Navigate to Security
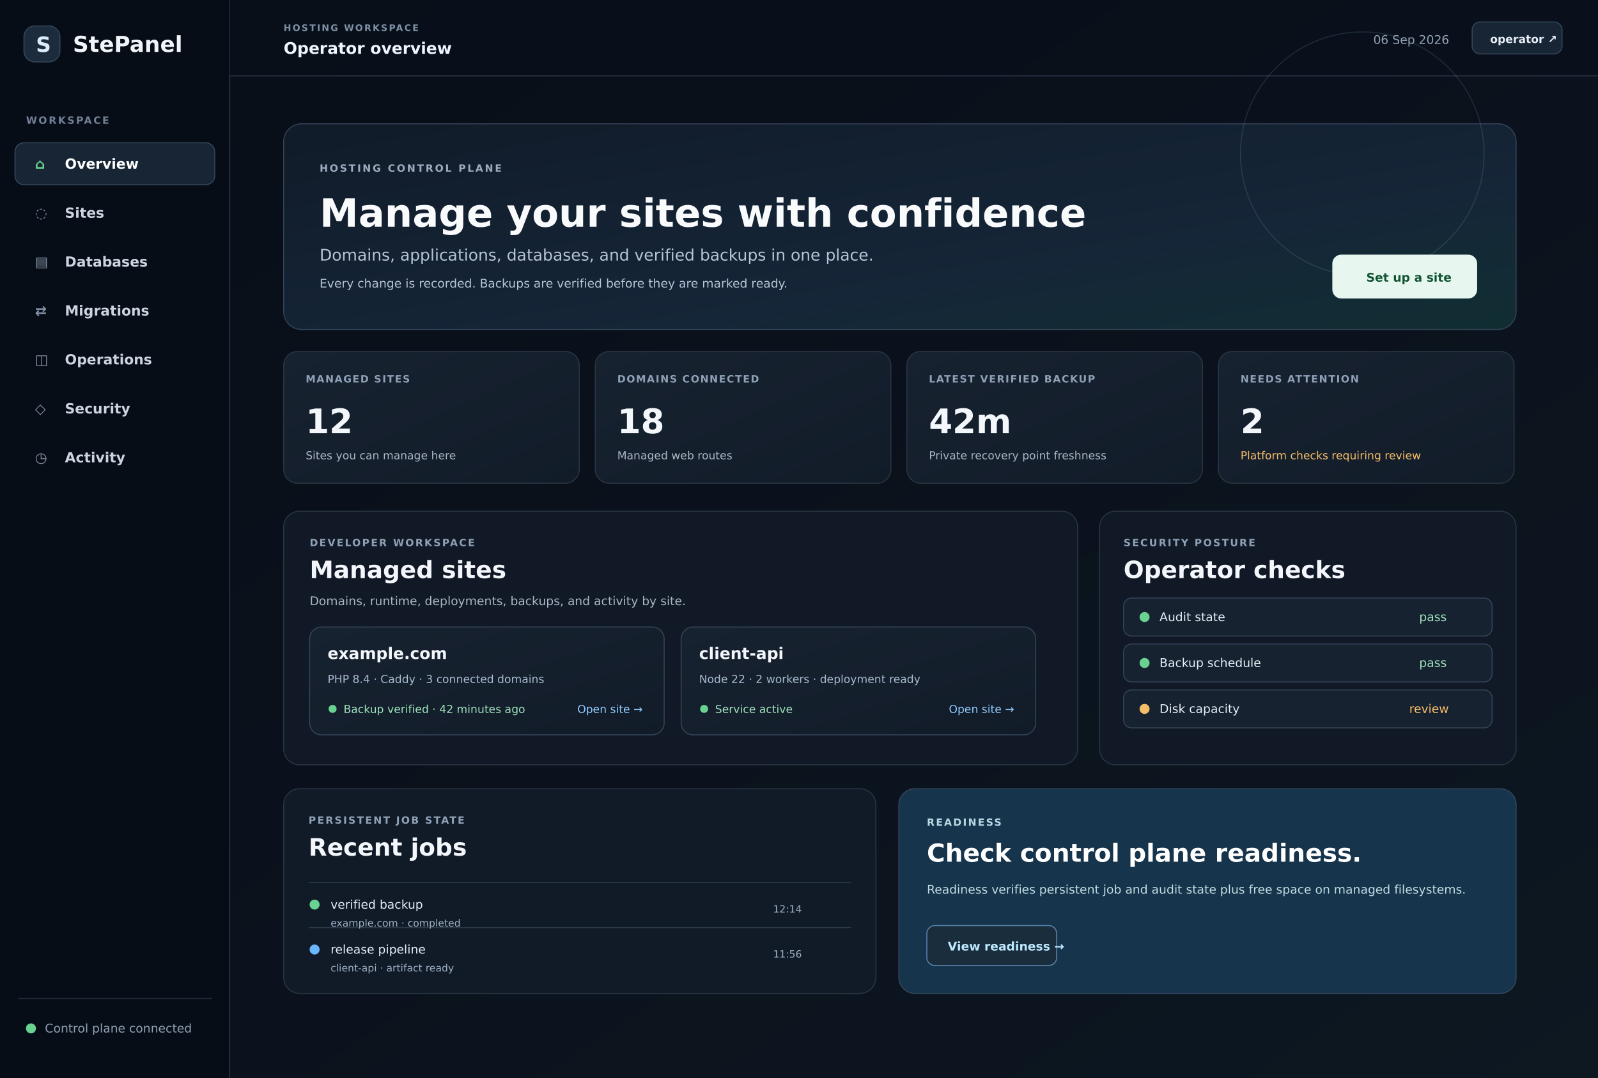This screenshot has height=1078, width=1598. point(115,408)
